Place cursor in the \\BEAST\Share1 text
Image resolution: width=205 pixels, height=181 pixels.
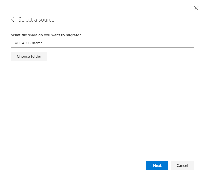coord(29,43)
